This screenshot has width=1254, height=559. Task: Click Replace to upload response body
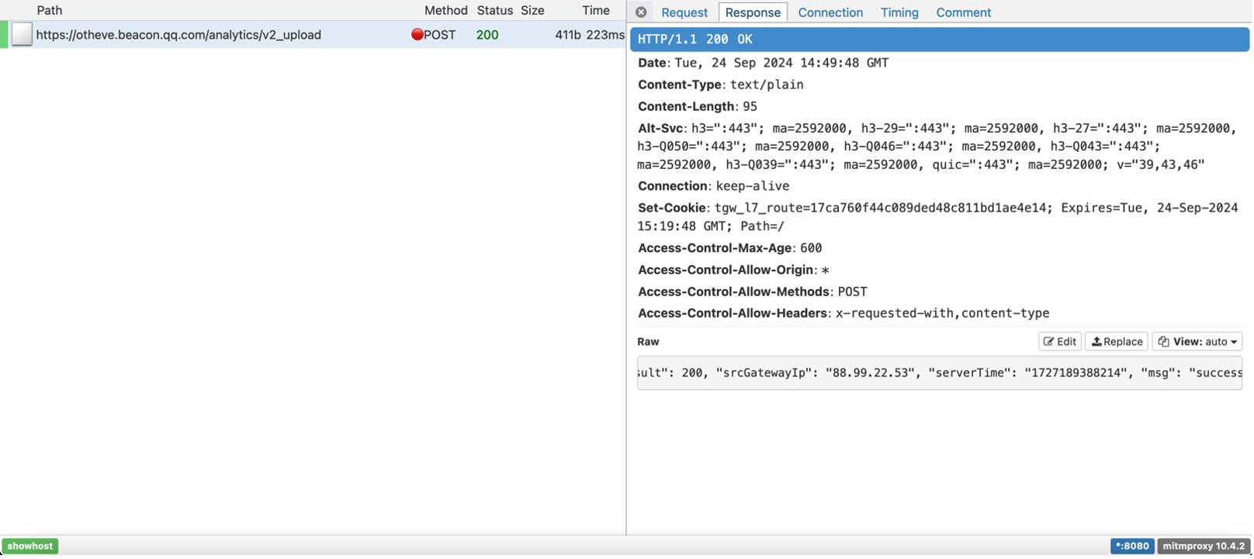click(1117, 341)
